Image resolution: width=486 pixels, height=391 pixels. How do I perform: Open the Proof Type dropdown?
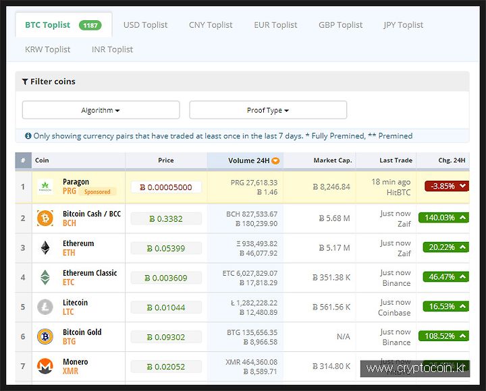coord(268,110)
